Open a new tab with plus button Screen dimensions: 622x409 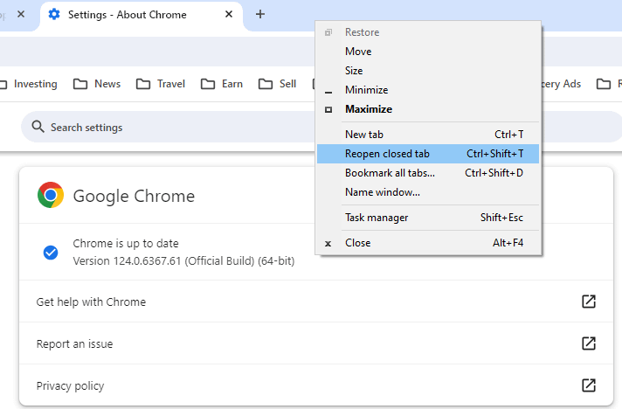point(260,14)
